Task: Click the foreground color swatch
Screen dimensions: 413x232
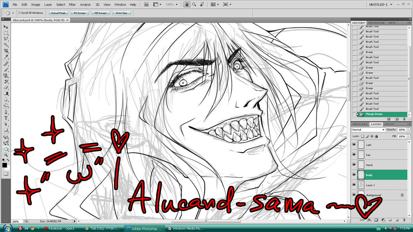Action: click(x=5, y=165)
